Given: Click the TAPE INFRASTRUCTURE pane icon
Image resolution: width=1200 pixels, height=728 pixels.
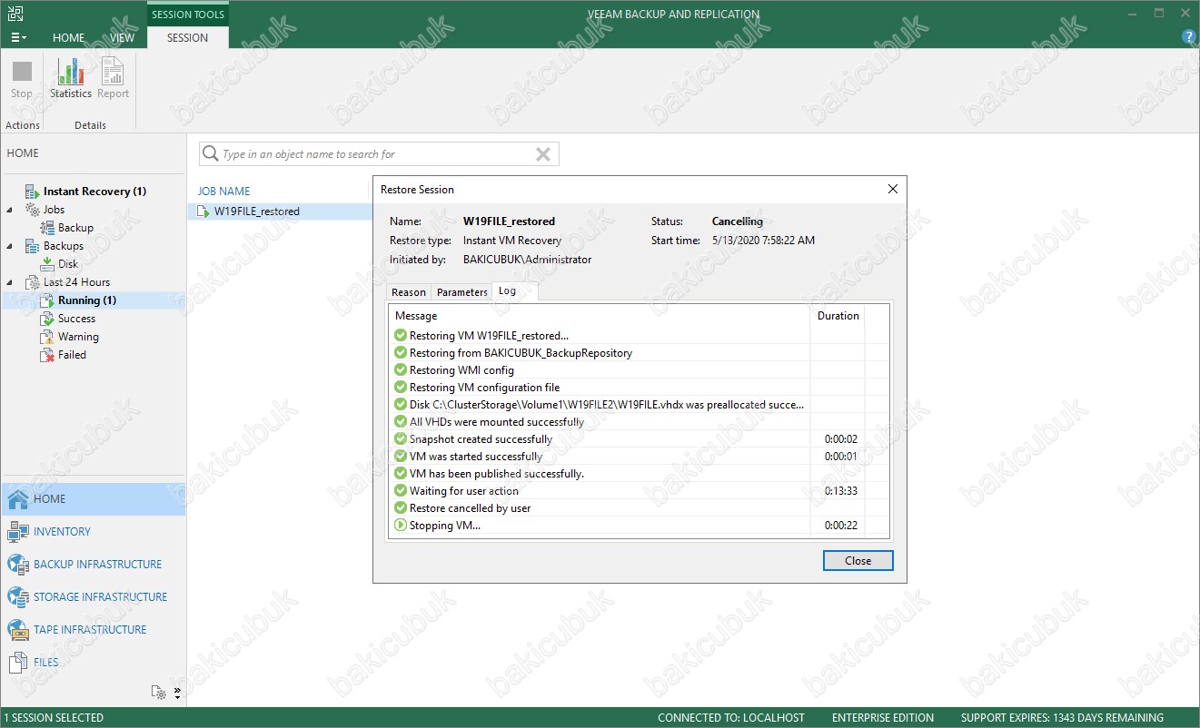Looking at the screenshot, I should (18, 630).
